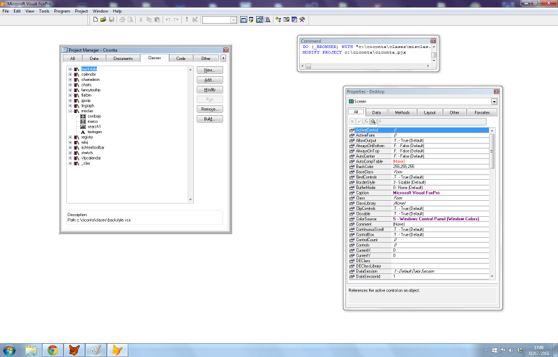
Task: Click the Modify Form toolbar icon
Action: click(x=195, y=20)
